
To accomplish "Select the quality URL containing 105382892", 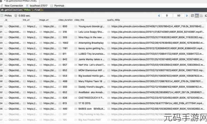I will click(x=158, y=109).
